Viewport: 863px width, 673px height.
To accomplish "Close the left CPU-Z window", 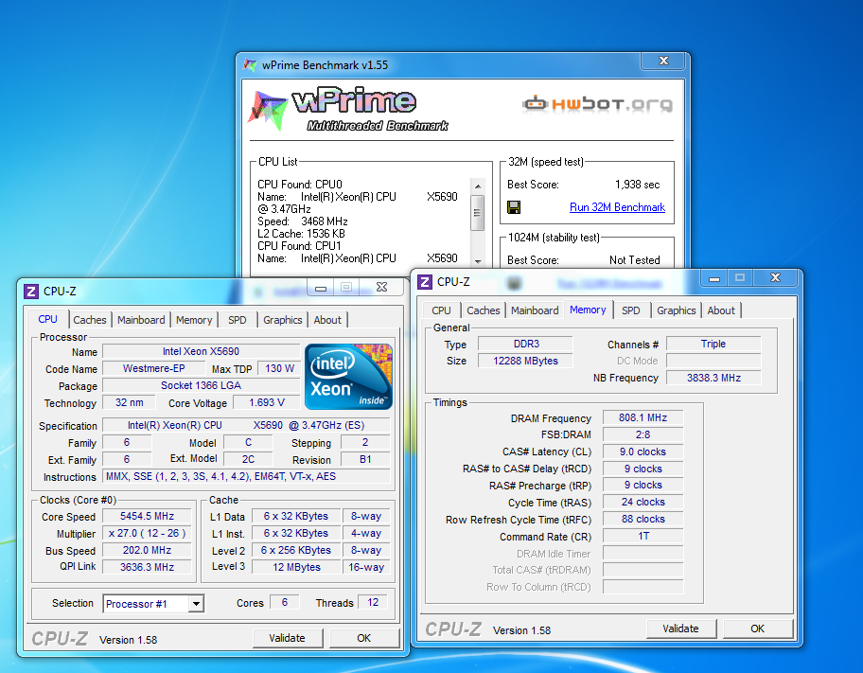I will click(x=381, y=288).
